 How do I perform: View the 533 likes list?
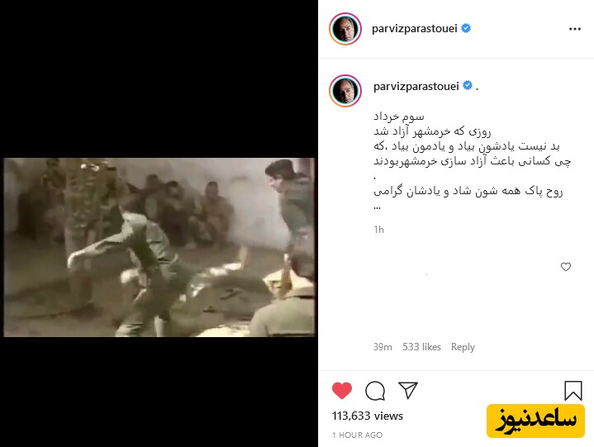point(421,347)
